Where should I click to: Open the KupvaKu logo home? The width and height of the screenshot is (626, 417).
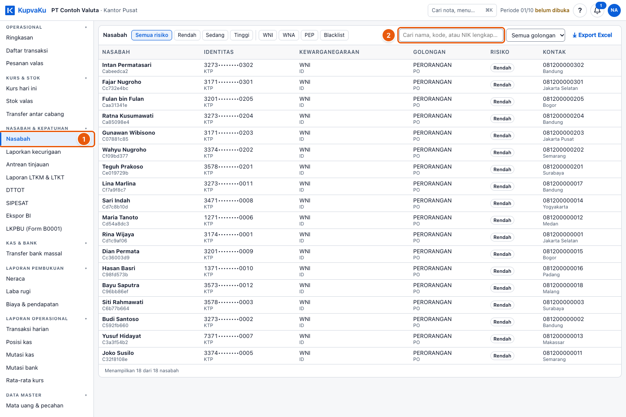[x=26, y=10]
